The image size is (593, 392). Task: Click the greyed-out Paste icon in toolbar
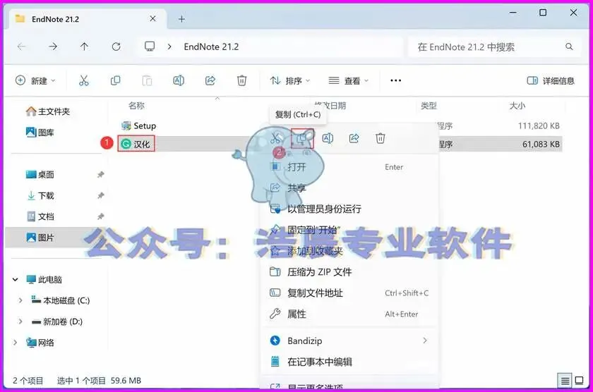pyautogui.click(x=147, y=80)
